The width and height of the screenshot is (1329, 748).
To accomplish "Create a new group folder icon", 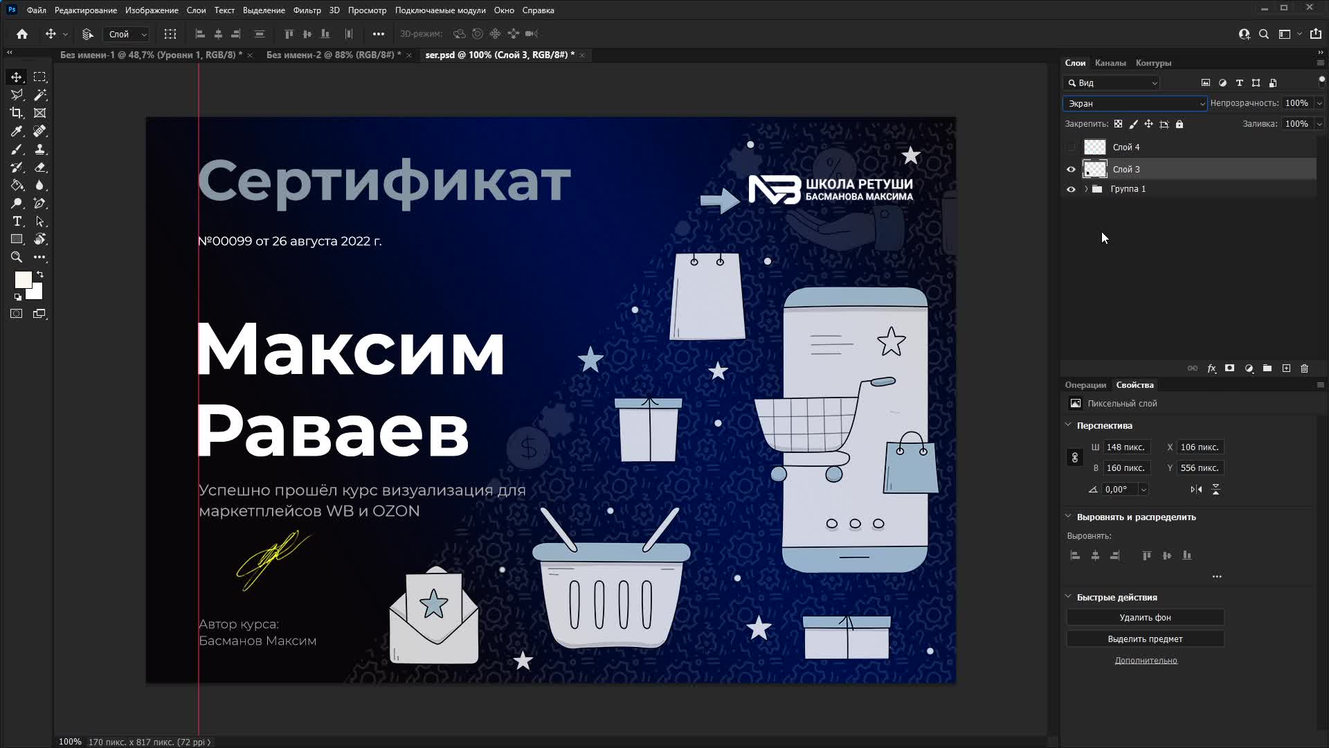I will click(x=1267, y=368).
